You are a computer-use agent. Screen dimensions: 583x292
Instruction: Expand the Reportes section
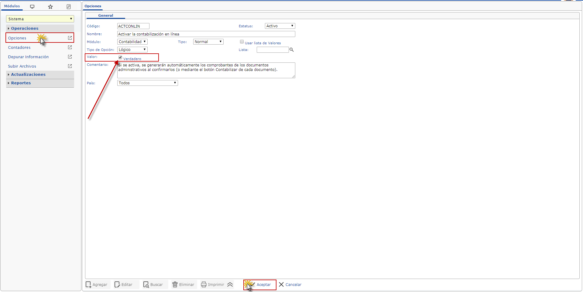40,83
